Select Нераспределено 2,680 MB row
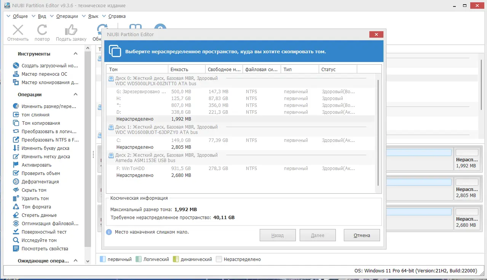This screenshot has height=280, width=487. click(240, 175)
